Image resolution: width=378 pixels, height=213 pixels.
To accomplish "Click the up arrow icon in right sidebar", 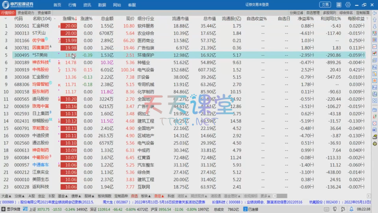I will pos(375,20).
